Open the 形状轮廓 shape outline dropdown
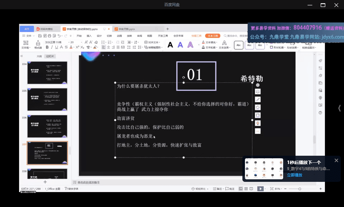 point(279,47)
